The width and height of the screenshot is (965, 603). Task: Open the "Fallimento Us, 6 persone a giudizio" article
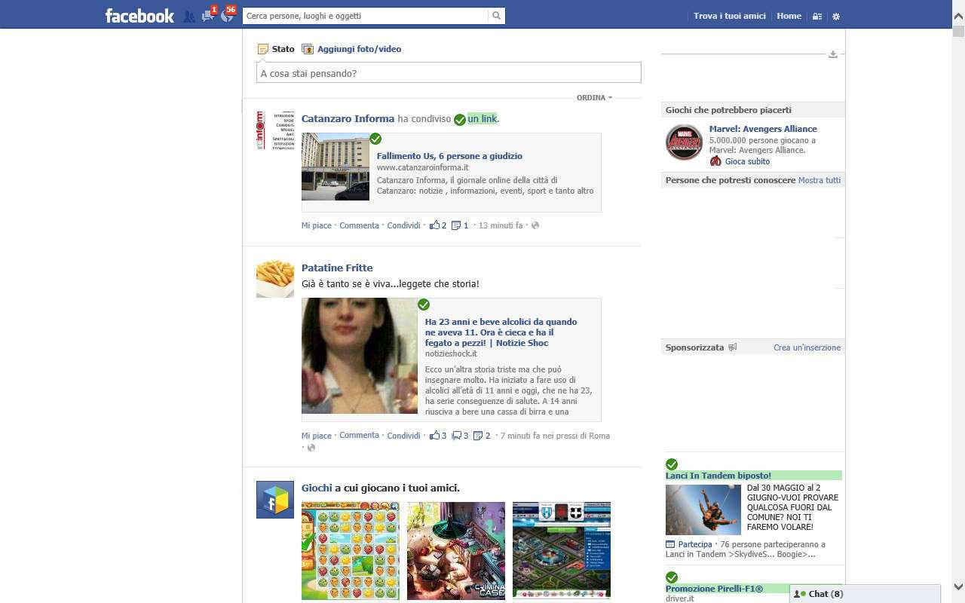coord(449,156)
